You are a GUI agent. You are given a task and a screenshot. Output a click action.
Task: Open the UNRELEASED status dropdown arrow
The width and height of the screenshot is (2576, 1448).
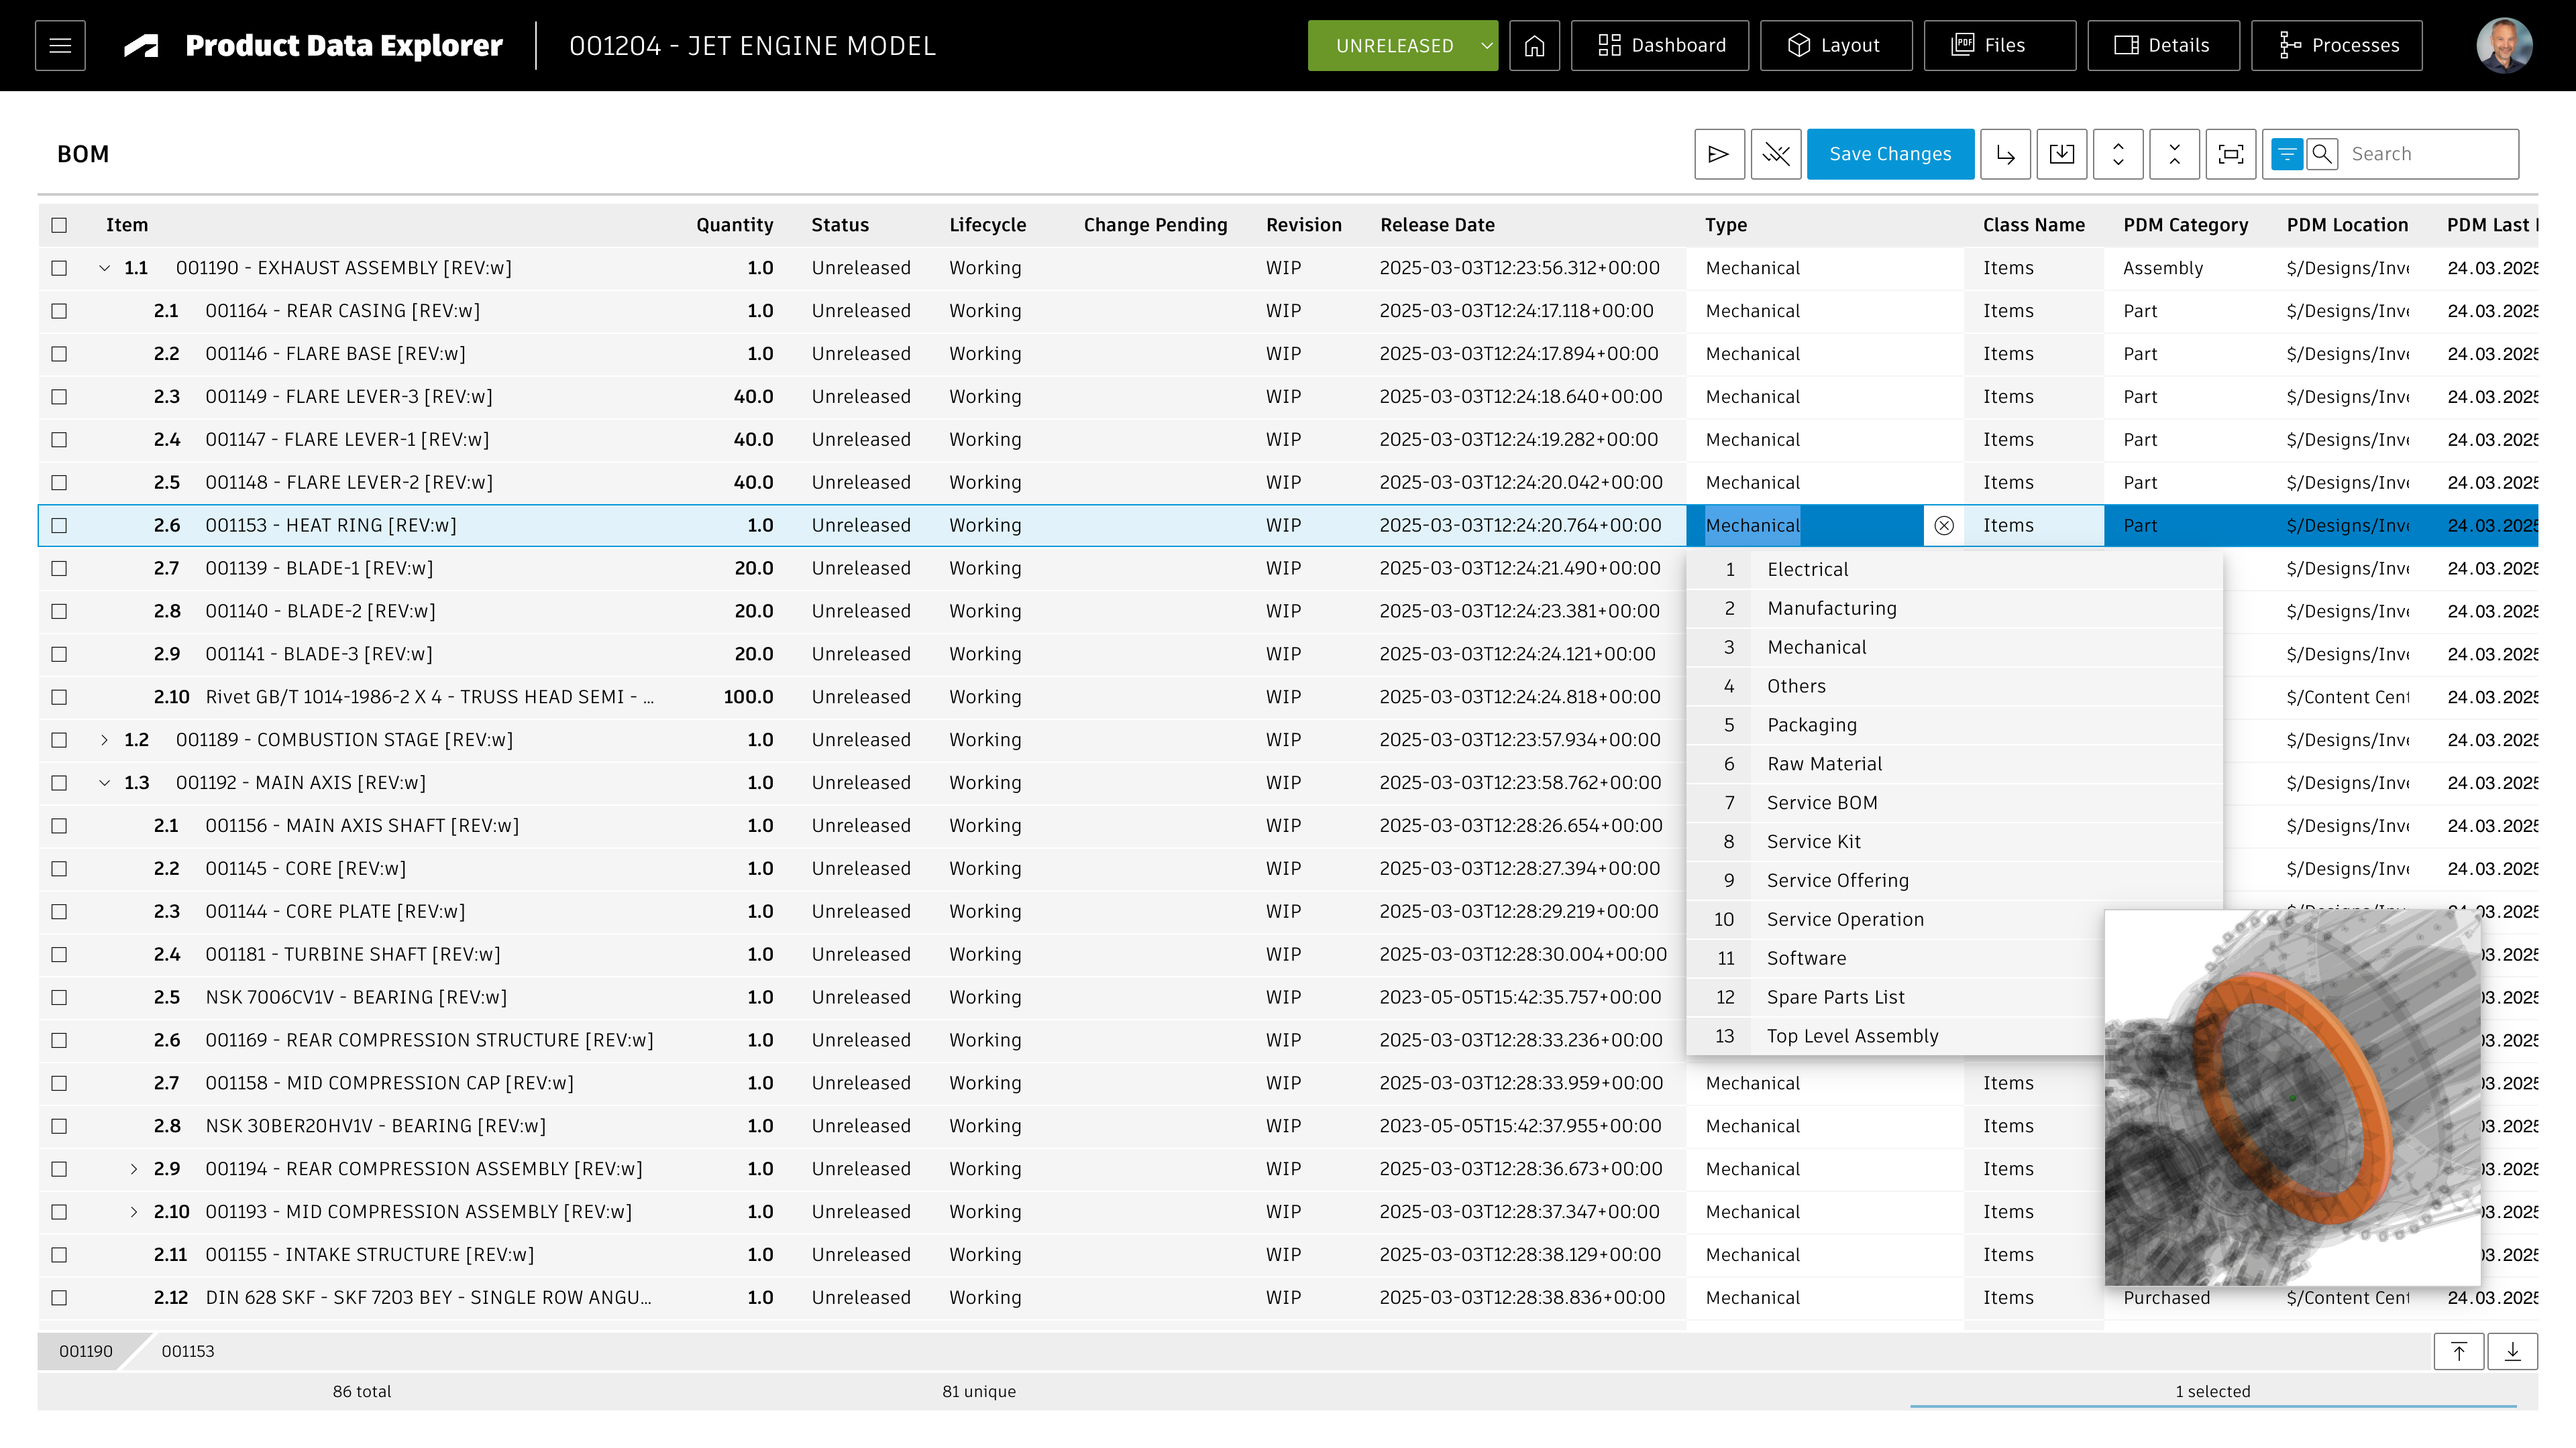[x=1486, y=46]
